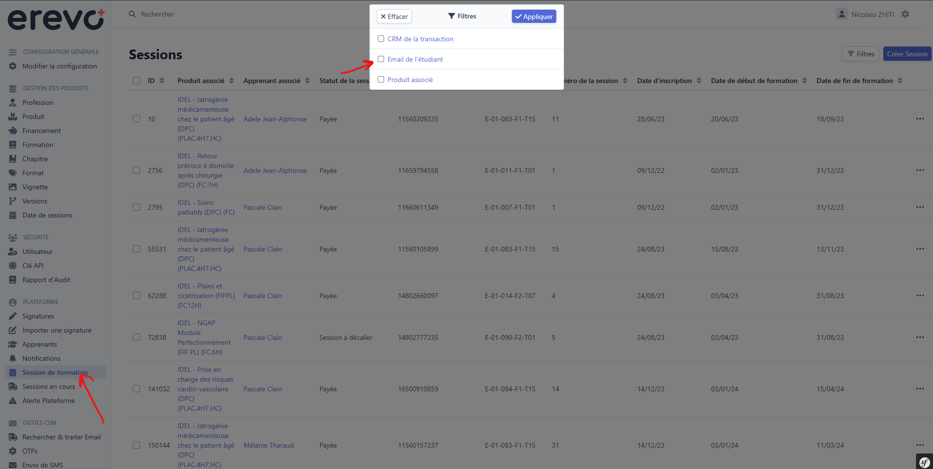Click the Produit sidebar icon
The image size is (933, 469).
click(x=13, y=117)
